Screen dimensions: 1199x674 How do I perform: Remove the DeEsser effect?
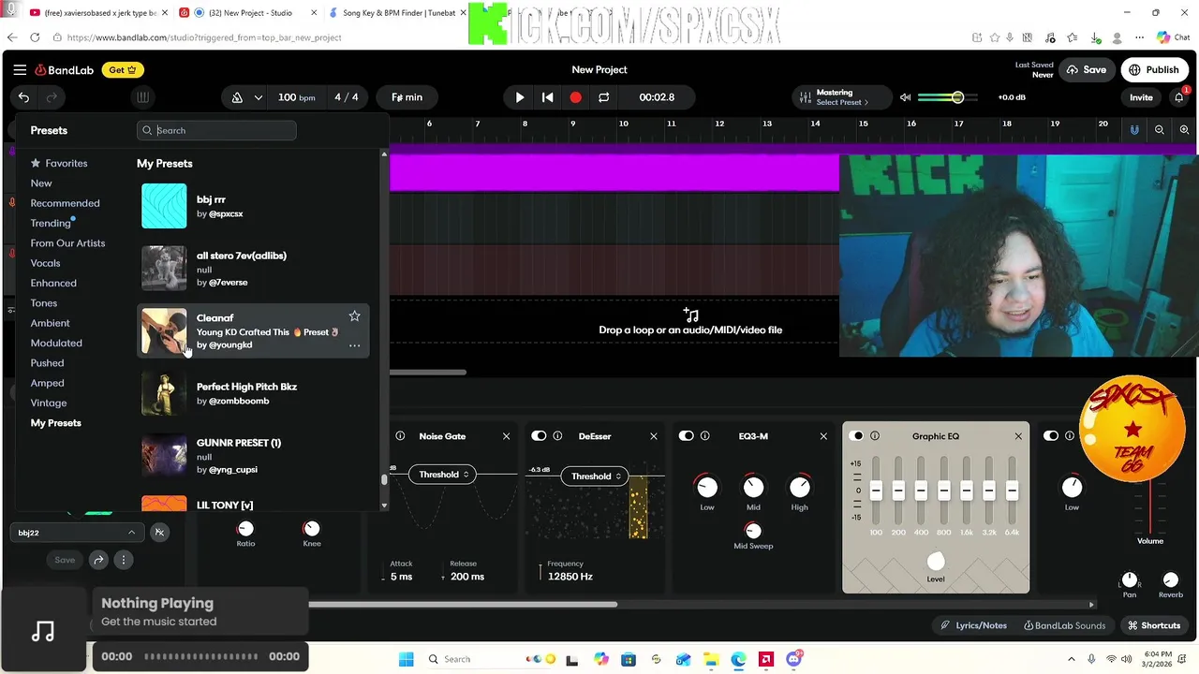(654, 436)
